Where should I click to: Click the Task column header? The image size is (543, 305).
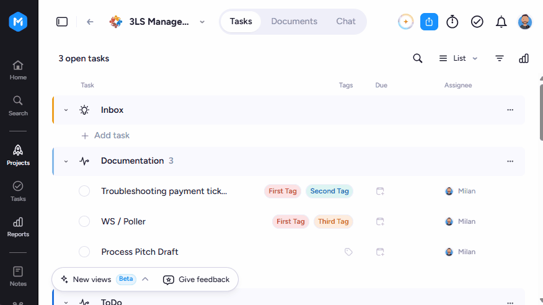[87, 85]
